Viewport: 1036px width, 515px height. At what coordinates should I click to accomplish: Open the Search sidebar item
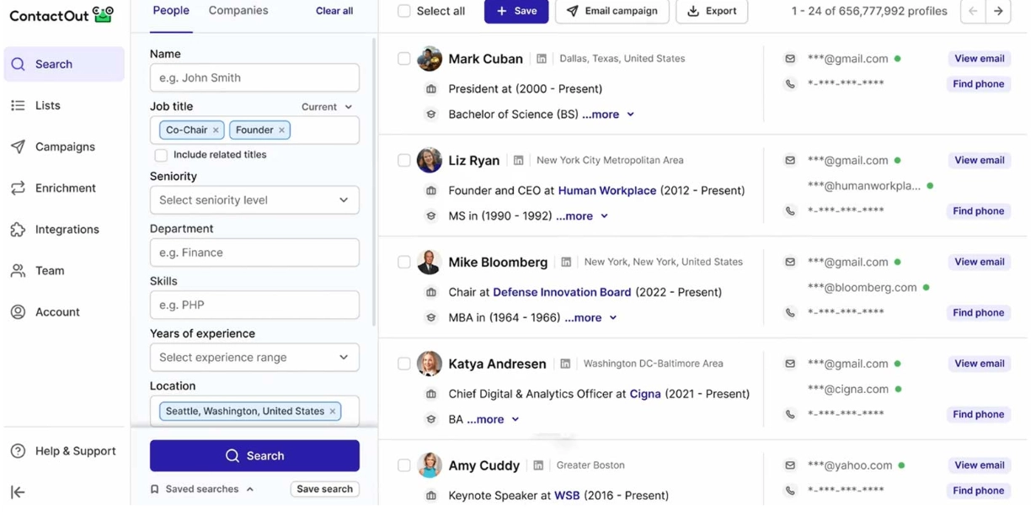click(64, 65)
